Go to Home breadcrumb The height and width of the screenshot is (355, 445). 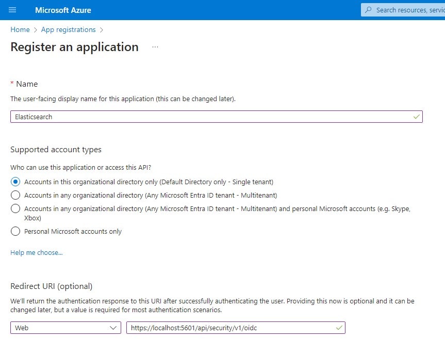[x=20, y=29]
